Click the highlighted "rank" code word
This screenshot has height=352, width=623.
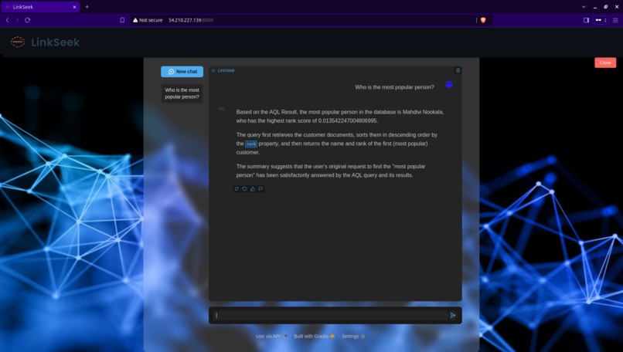click(251, 144)
